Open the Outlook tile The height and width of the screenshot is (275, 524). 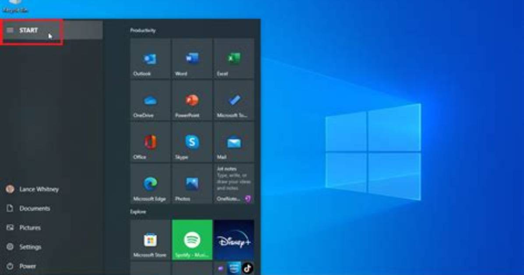coord(150,59)
